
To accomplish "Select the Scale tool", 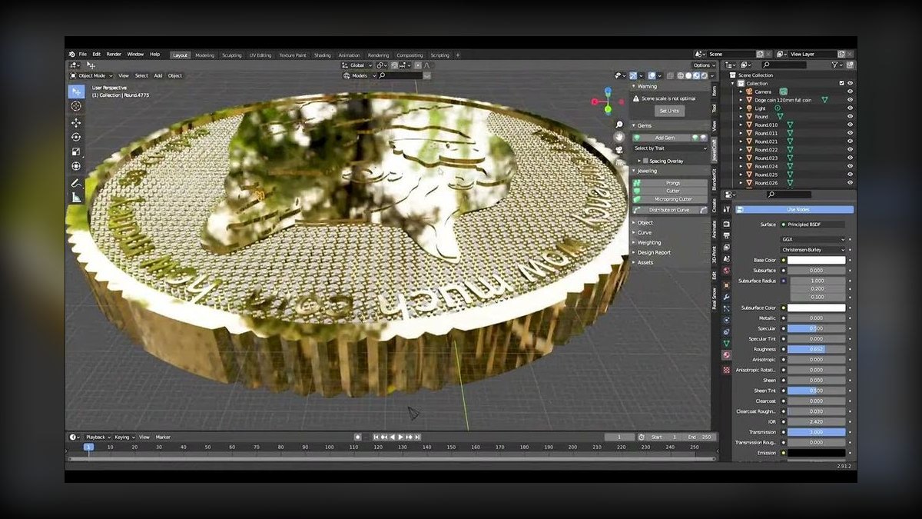I will [76, 151].
